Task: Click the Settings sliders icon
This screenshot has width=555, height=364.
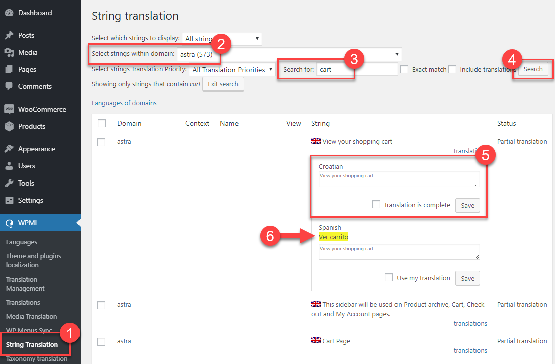Action: point(9,200)
